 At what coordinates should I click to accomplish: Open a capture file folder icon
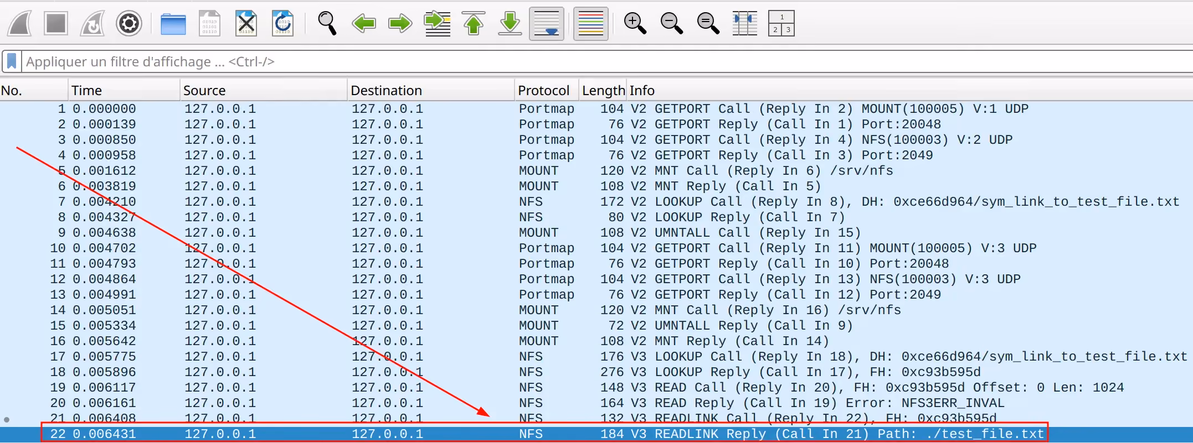[173, 24]
